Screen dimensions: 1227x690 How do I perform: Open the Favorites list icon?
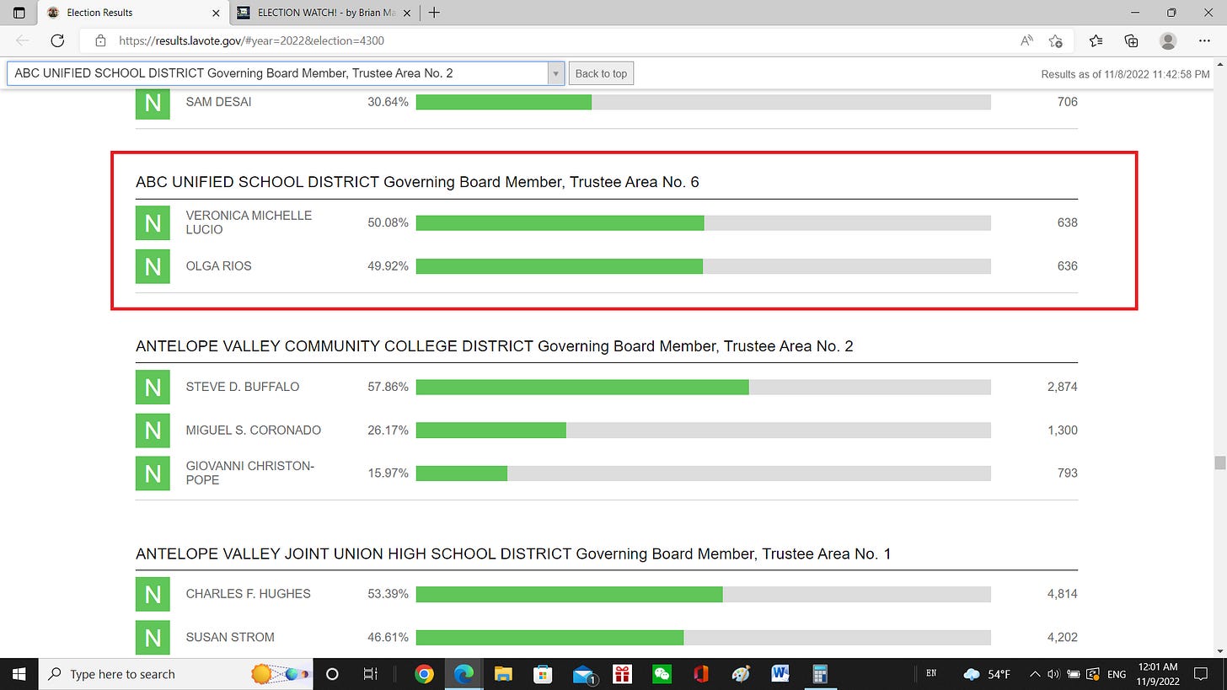[1096, 40]
